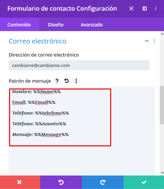Click the Mensaje: %%Message%% line

41,135
